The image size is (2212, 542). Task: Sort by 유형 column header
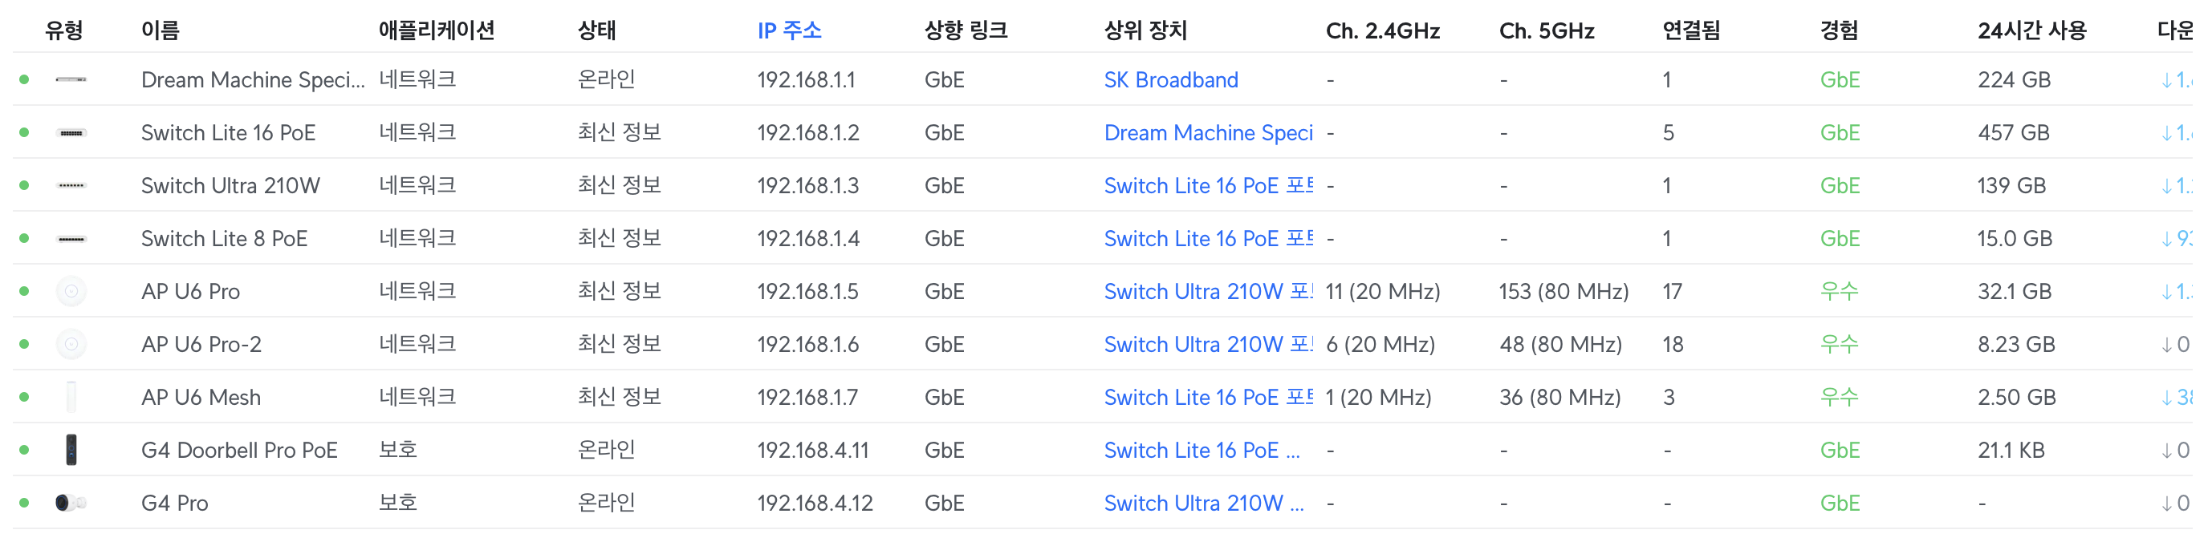point(63,31)
